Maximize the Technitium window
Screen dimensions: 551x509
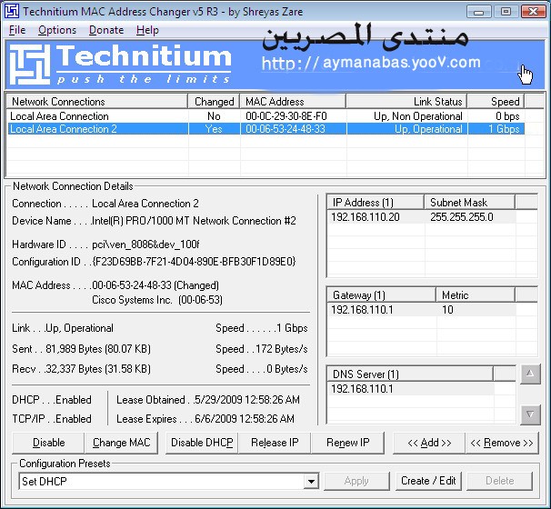[506, 12]
